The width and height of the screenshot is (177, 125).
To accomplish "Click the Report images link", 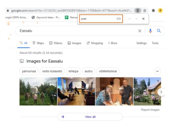I will point(150,110).
